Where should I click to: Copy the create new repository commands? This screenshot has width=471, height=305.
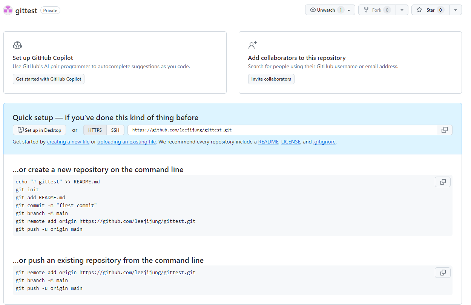click(443, 182)
